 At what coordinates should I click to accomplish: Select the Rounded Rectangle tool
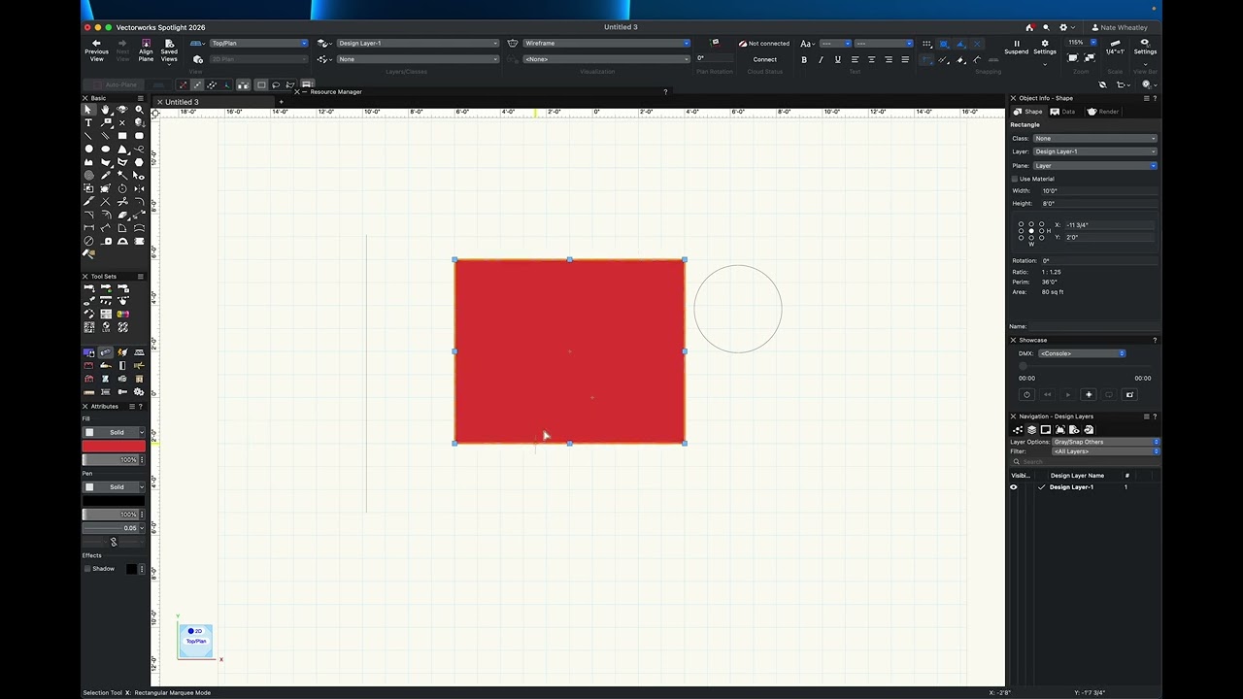[x=139, y=136]
